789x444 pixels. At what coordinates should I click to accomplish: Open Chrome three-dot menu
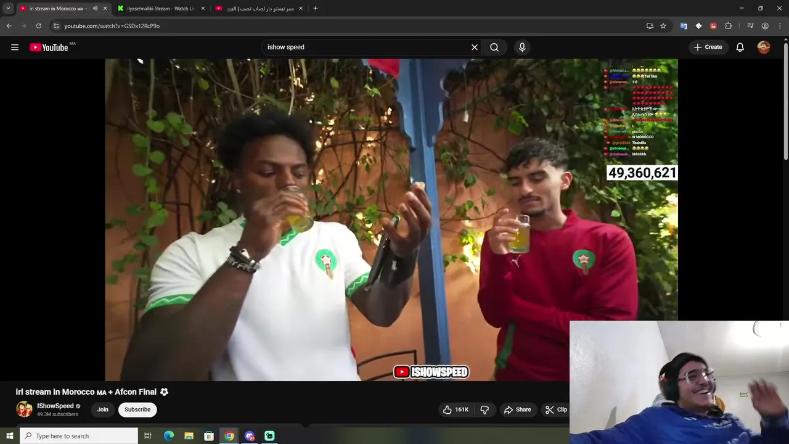click(x=780, y=26)
